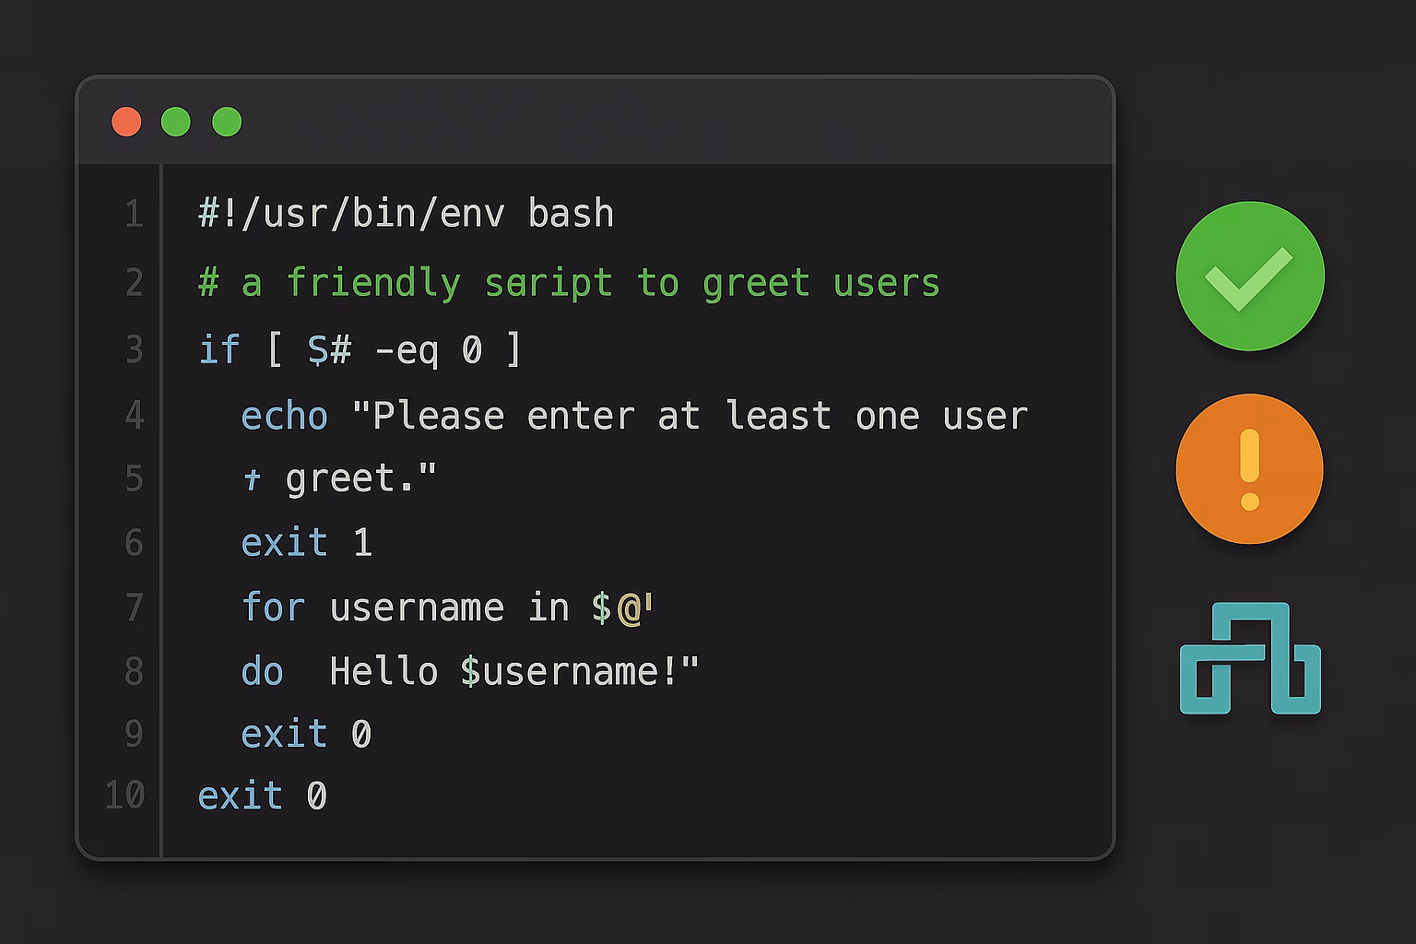The height and width of the screenshot is (944, 1416).
Task: Click the "echo" keyword on line 4
Action: [284, 417]
